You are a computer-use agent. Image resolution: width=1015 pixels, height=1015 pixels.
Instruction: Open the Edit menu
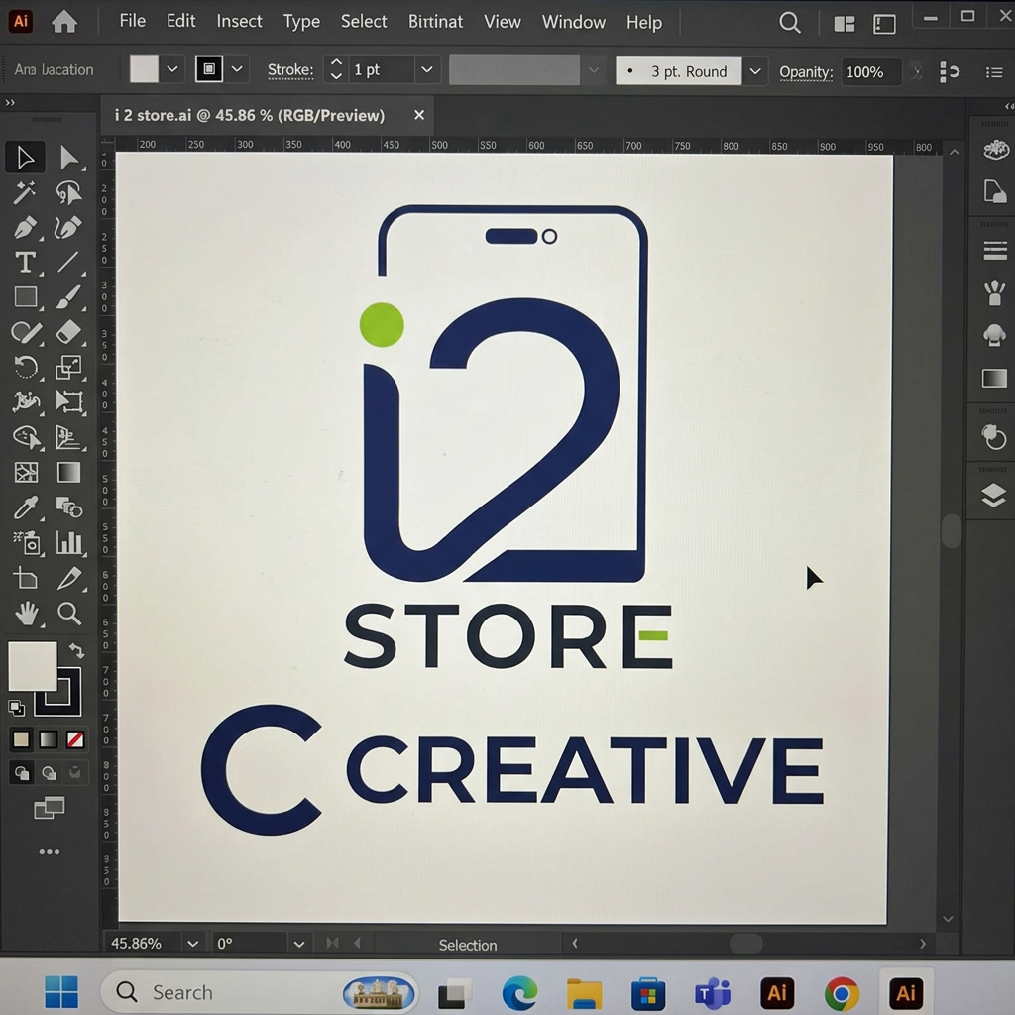[180, 21]
